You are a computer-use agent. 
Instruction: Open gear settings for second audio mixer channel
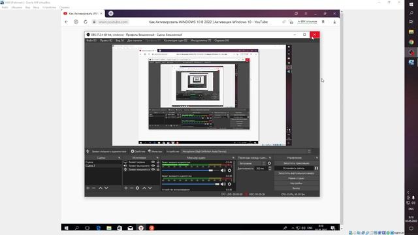229,184
